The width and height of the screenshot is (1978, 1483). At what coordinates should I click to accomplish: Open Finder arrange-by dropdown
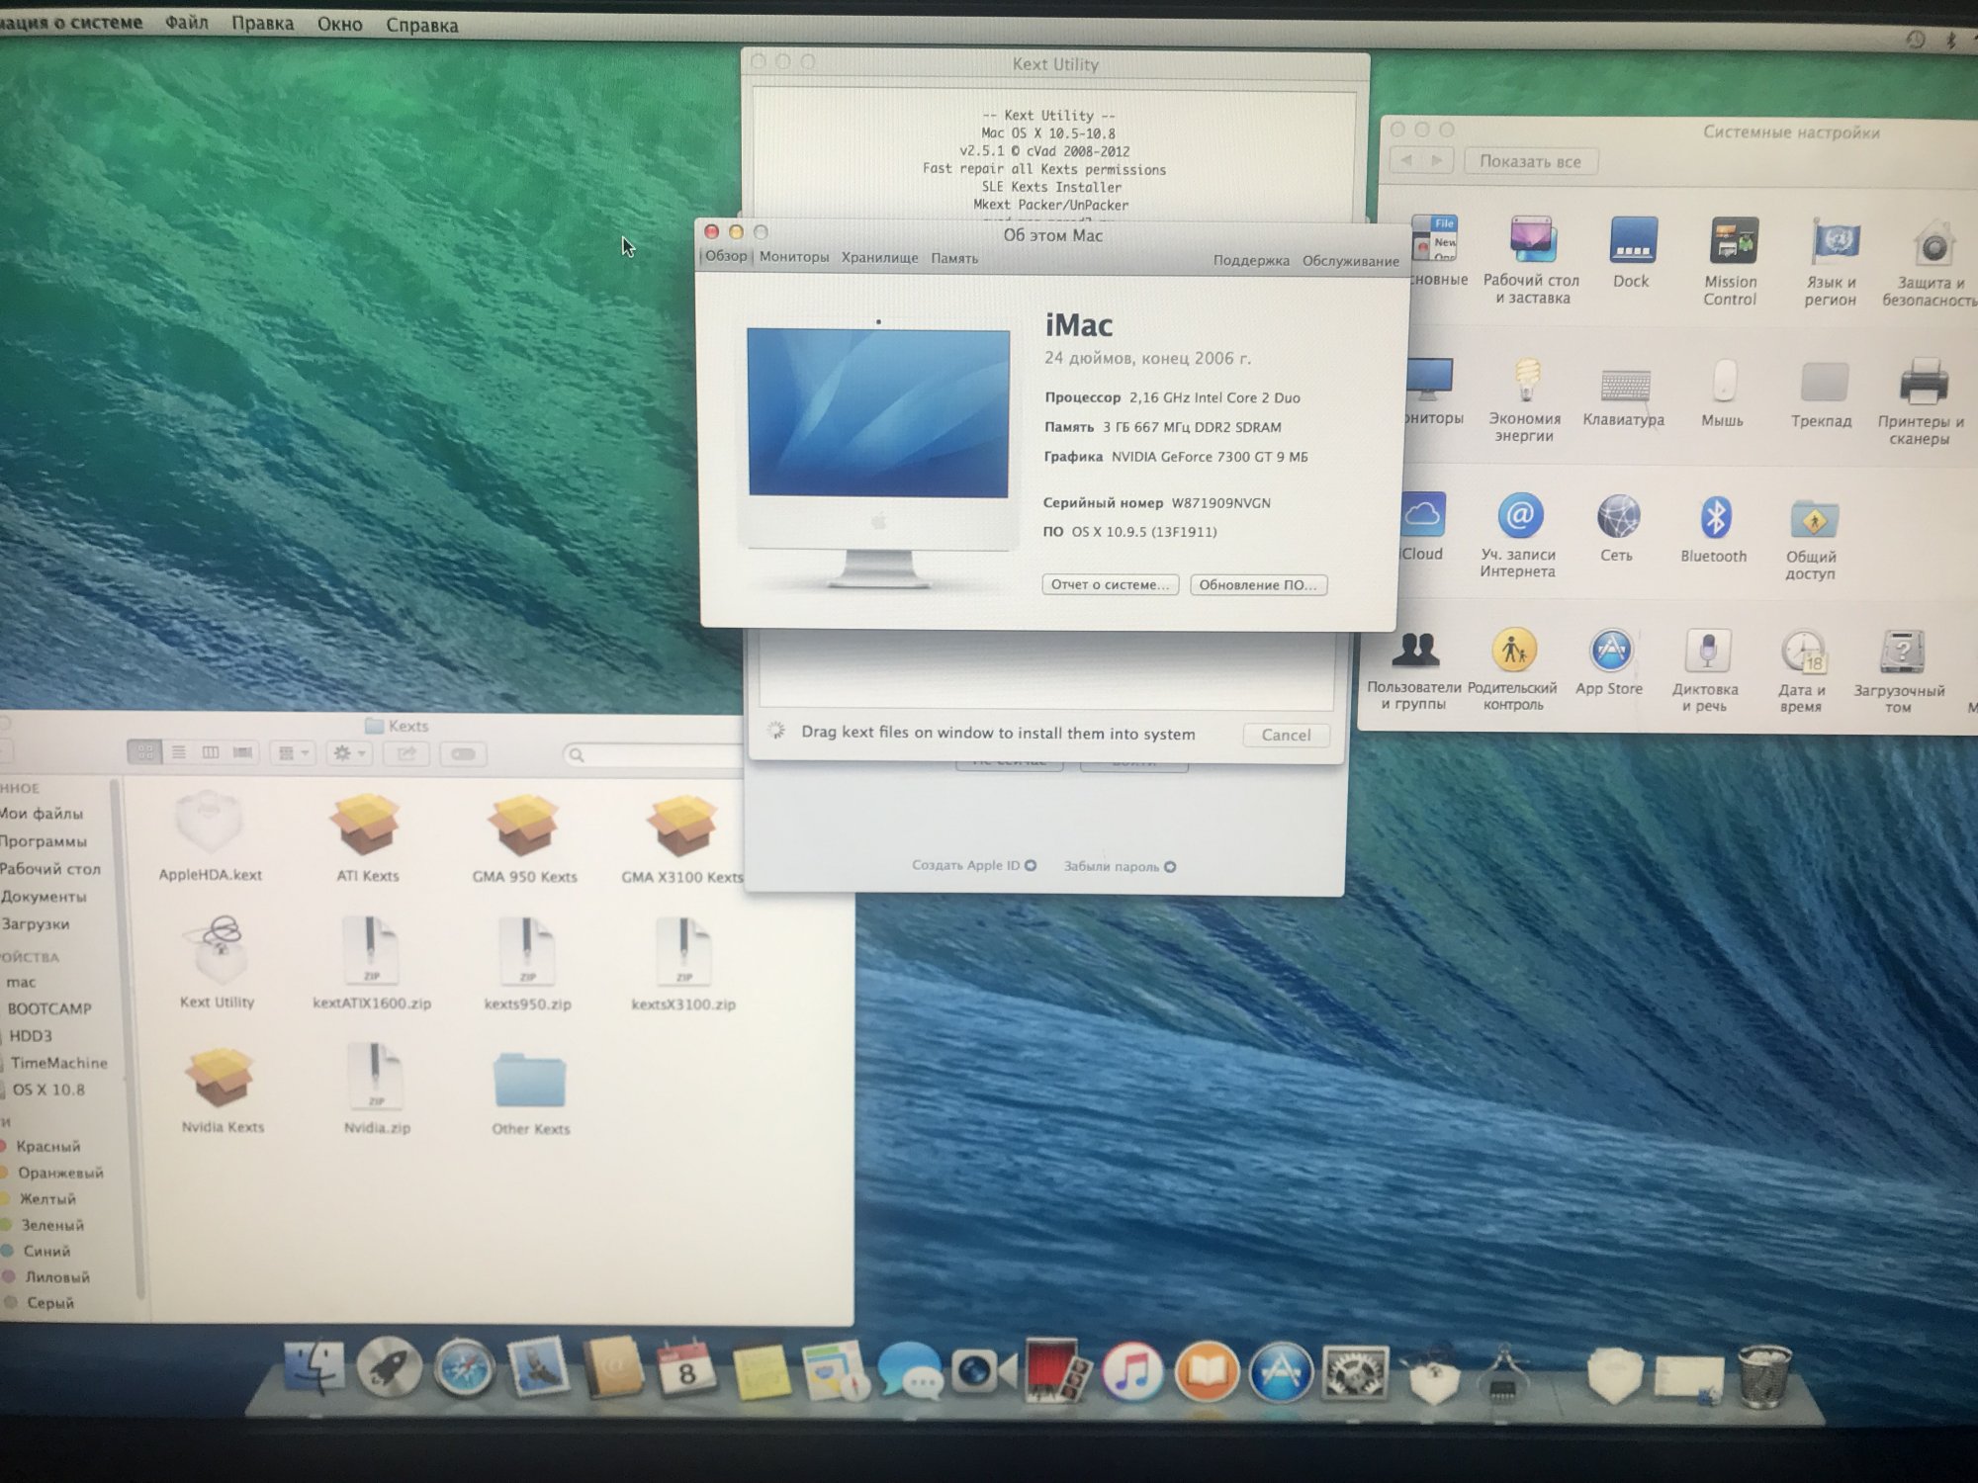pyautogui.click(x=292, y=753)
